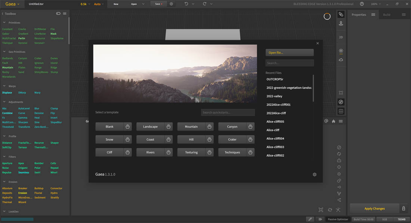Open help via the question mark icon
Image resolution: width=411 pixels, height=223 pixels.
[362, 4]
